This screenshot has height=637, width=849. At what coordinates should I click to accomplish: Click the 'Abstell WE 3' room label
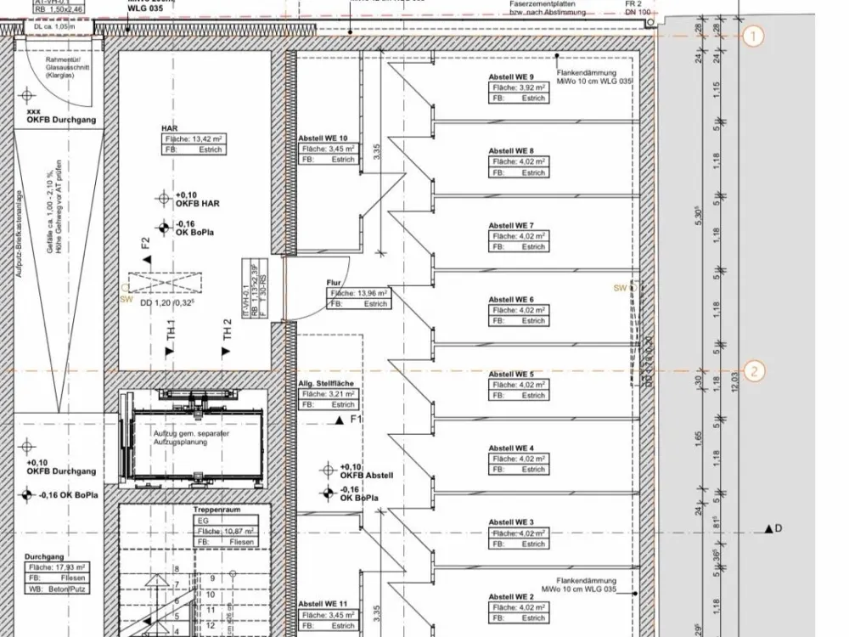pyautogui.click(x=510, y=522)
